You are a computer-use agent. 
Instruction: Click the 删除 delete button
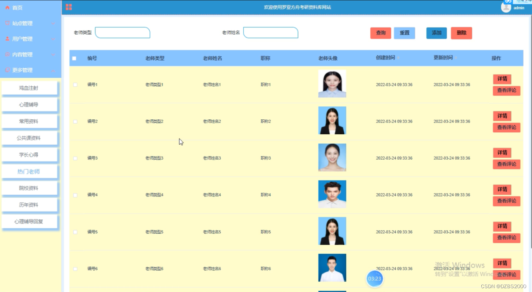coord(461,33)
